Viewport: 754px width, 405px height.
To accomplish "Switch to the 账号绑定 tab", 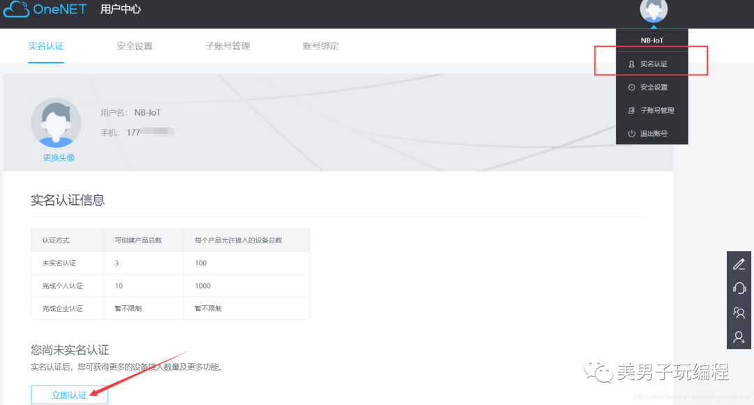I will click(x=320, y=46).
